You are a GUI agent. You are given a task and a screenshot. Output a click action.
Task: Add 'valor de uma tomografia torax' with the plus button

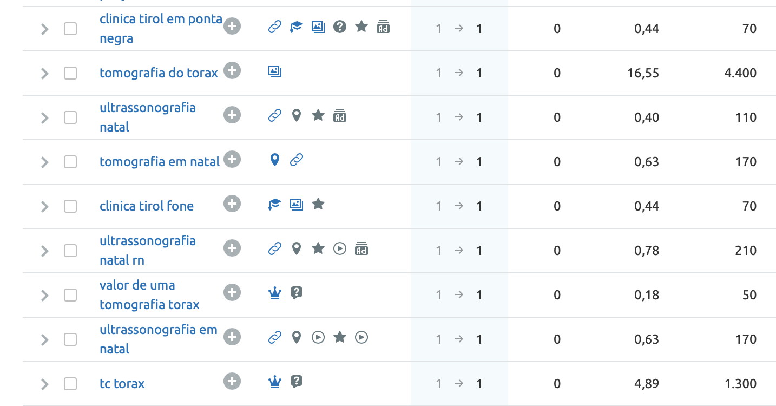tap(232, 292)
